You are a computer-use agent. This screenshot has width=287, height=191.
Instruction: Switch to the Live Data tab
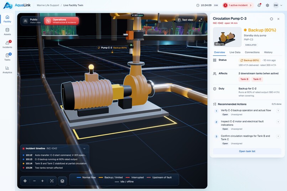235,52
